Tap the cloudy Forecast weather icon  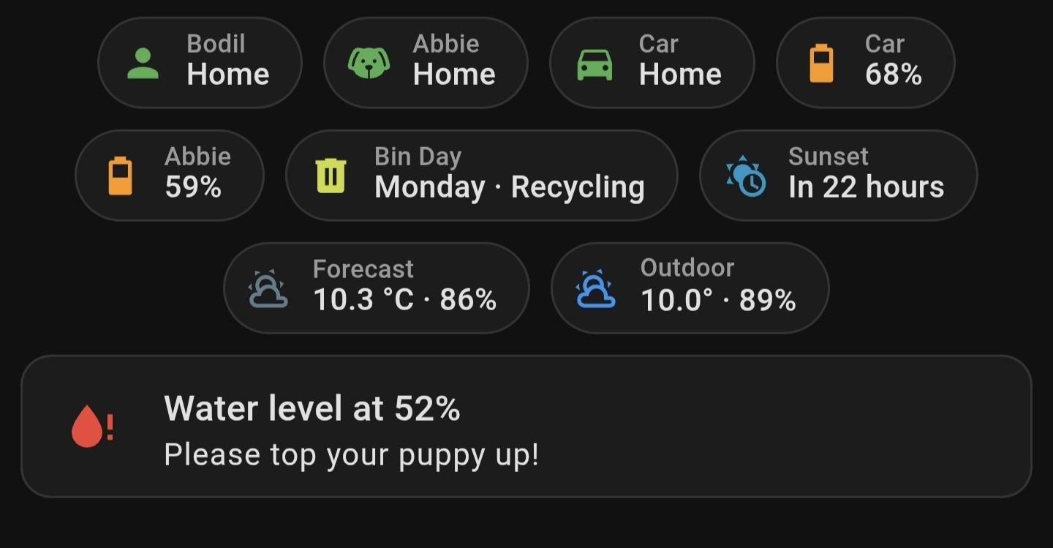[269, 287]
